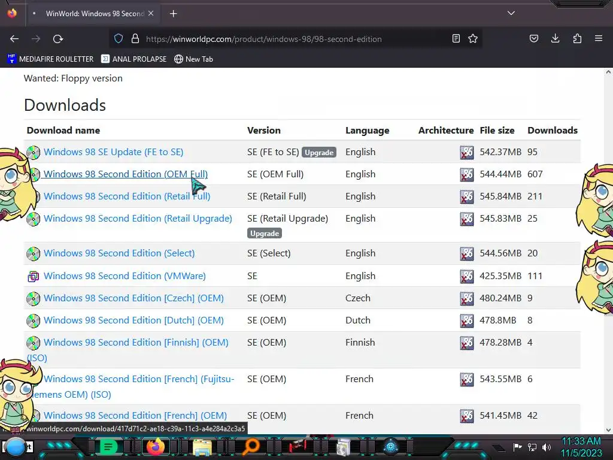Open the ANAL PROLAPSE bookmark
Image resolution: width=613 pixels, height=460 pixels.
click(x=133, y=59)
